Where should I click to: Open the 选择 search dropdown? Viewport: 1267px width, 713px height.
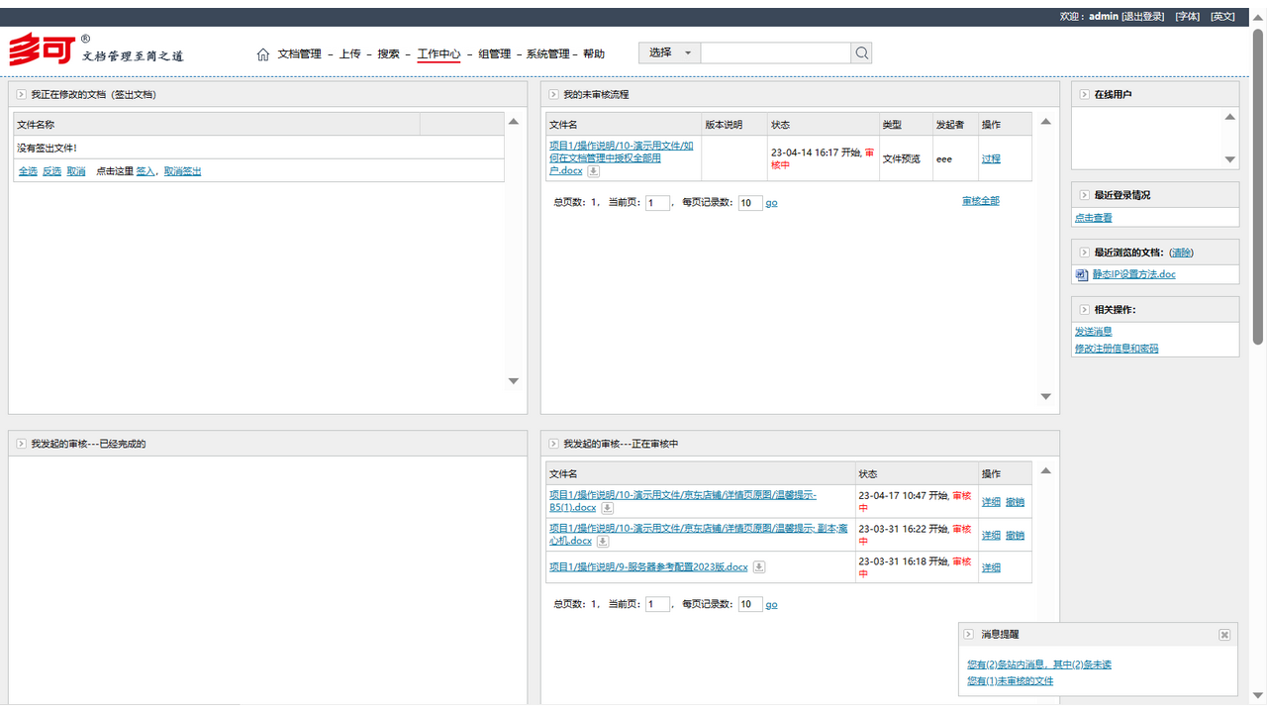coord(669,52)
